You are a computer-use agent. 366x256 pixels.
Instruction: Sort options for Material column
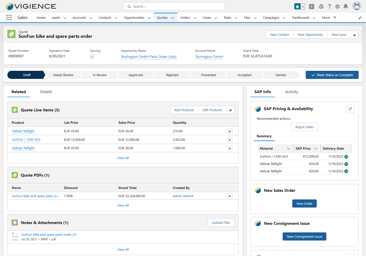point(288,149)
